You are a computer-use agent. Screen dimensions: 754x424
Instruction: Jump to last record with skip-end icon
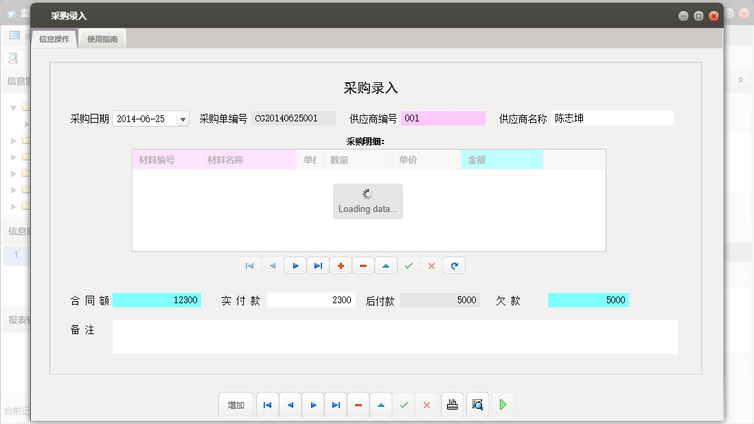335,405
